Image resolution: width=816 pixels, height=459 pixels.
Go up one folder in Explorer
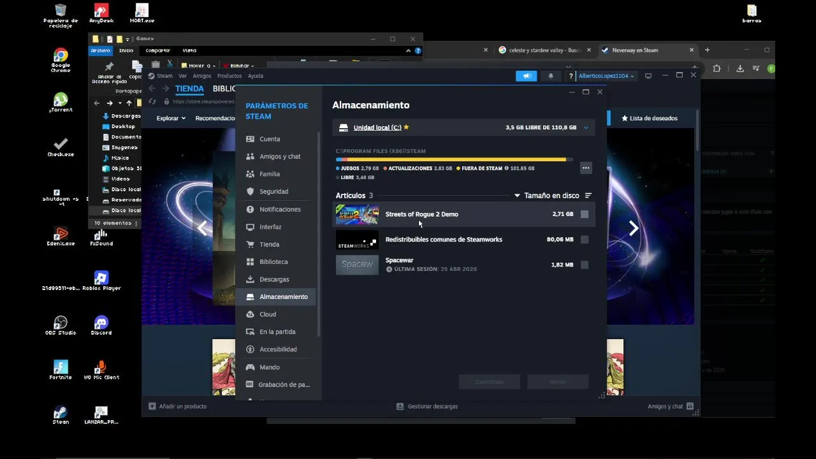click(x=129, y=103)
